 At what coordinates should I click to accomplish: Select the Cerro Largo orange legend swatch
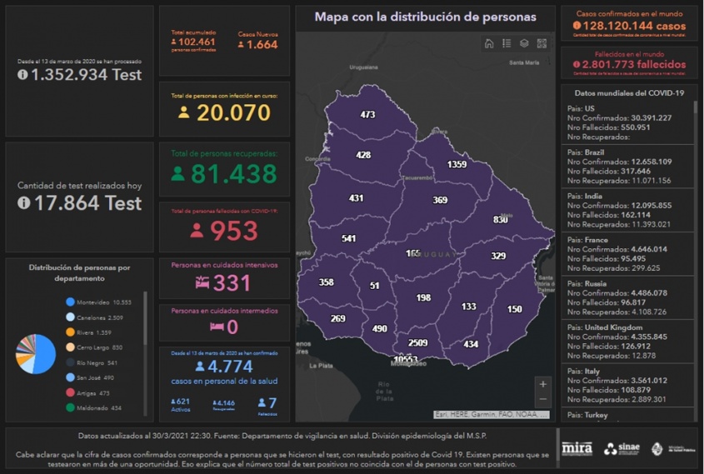[x=70, y=347]
